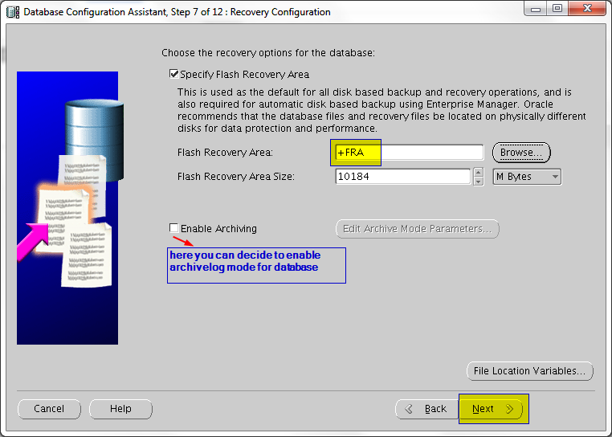The height and width of the screenshot is (437, 612).
Task: Click the Flash Recovery Area text field
Action: tap(409, 152)
